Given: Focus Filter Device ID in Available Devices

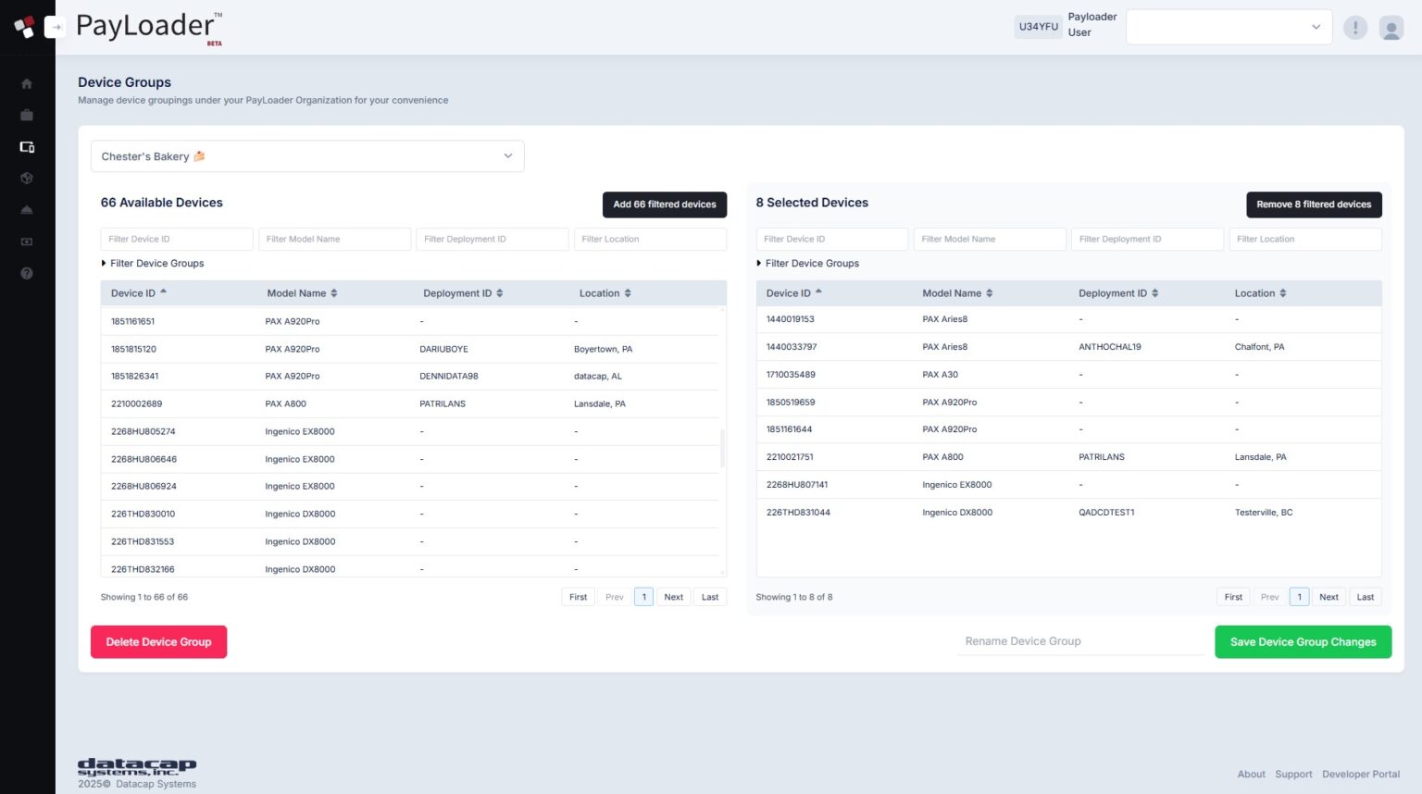Looking at the screenshot, I should (x=177, y=239).
